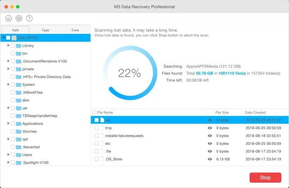Expand the Applications folder
Screen dimensions: 289x188
click(8, 123)
